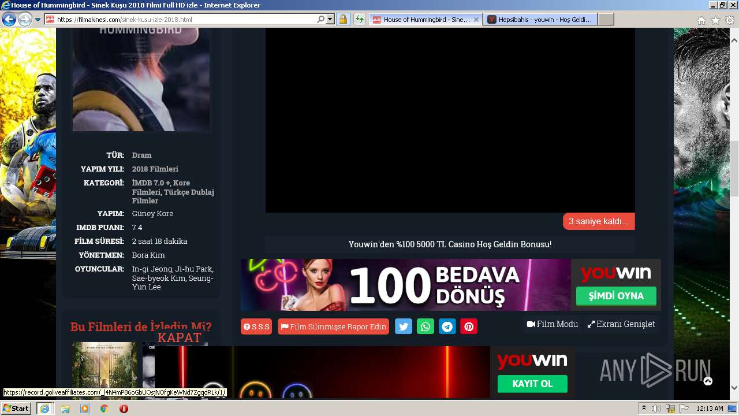Open Internet Explorer from the taskbar
The width and height of the screenshot is (739, 416).
44,408
